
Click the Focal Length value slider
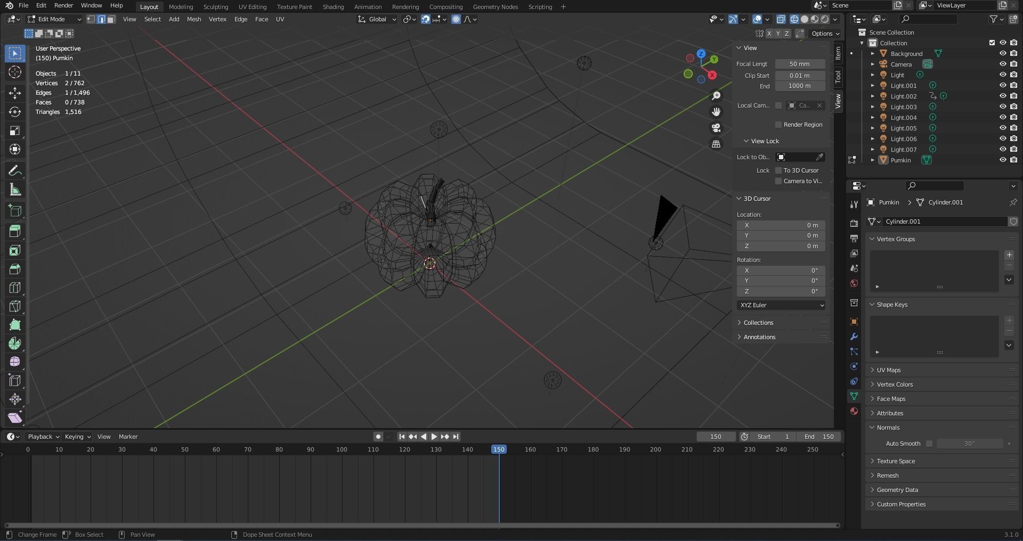click(x=800, y=64)
